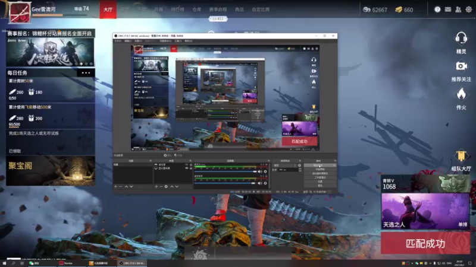Add a scene in OBS scenes panel
Viewport: 476px width, 267px height.
tap(115, 186)
